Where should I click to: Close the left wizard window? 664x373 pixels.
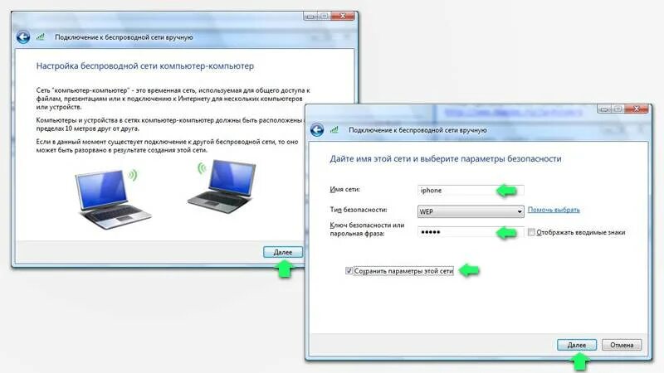[x=343, y=16]
